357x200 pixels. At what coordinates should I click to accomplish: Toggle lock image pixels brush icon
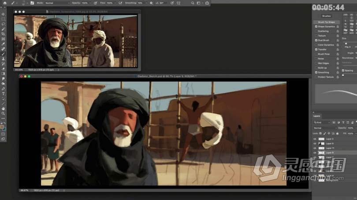pos(325,134)
